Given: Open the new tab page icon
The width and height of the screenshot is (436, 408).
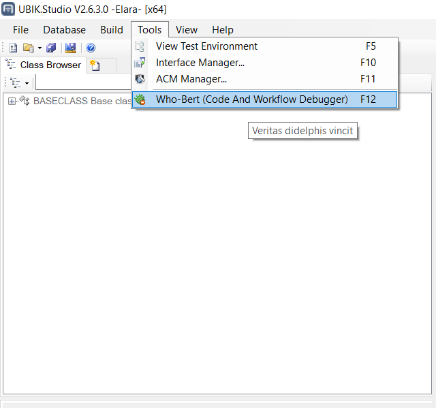Looking at the screenshot, I should [95, 65].
